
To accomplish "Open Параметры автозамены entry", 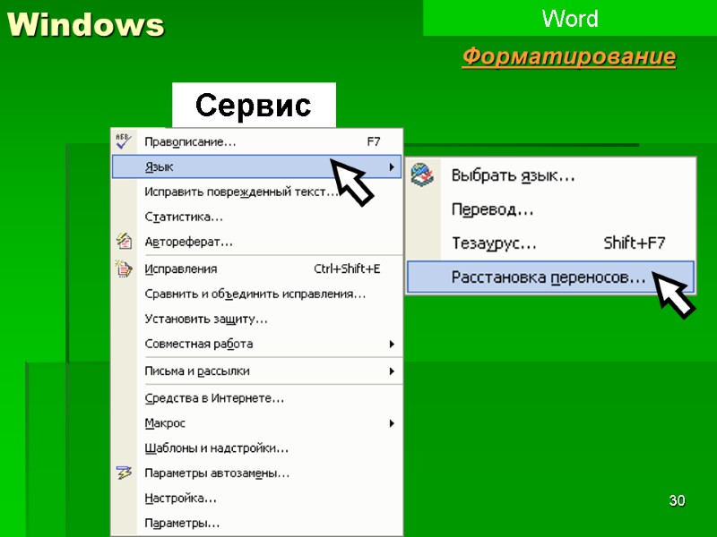I will coord(257,473).
